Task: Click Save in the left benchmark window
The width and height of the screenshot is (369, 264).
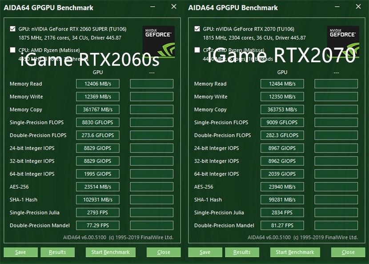Action: click(20, 252)
